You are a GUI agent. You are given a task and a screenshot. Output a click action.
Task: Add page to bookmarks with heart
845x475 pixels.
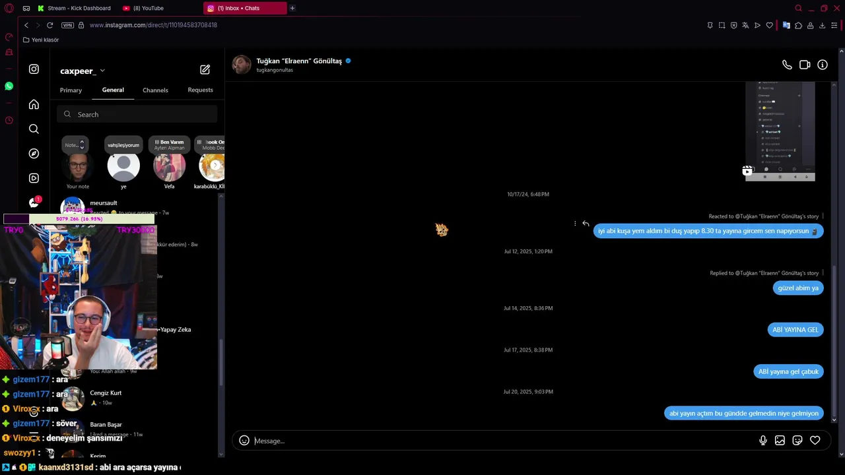[769, 25]
